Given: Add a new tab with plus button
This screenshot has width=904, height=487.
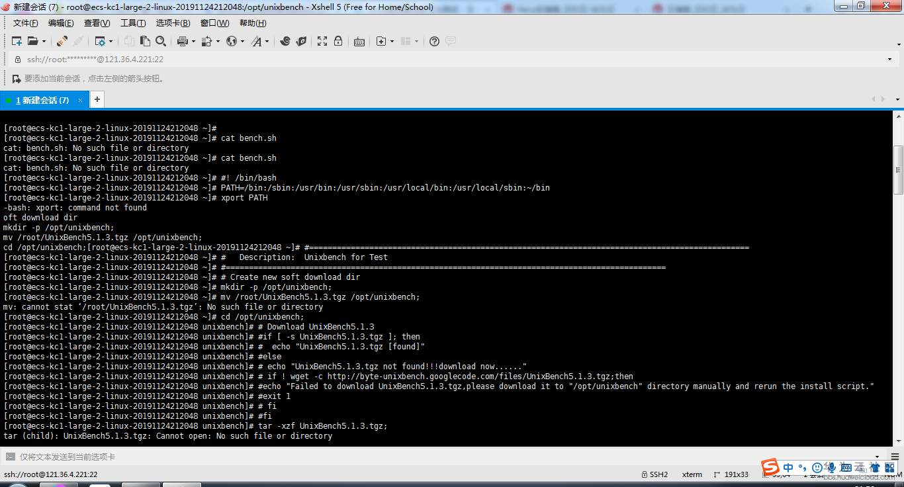Looking at the screenshot, I should pos(97,99).
